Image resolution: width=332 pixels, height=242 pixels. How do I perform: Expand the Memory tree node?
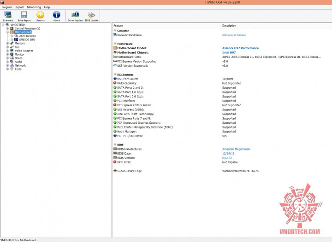8,43
